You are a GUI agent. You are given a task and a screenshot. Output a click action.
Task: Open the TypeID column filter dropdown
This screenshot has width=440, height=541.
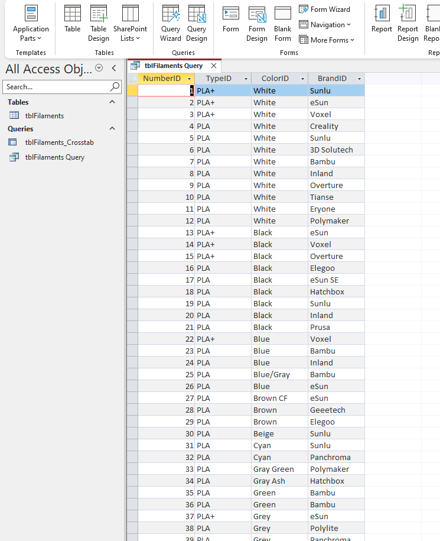pyautogui.click(x=246, y=79)
